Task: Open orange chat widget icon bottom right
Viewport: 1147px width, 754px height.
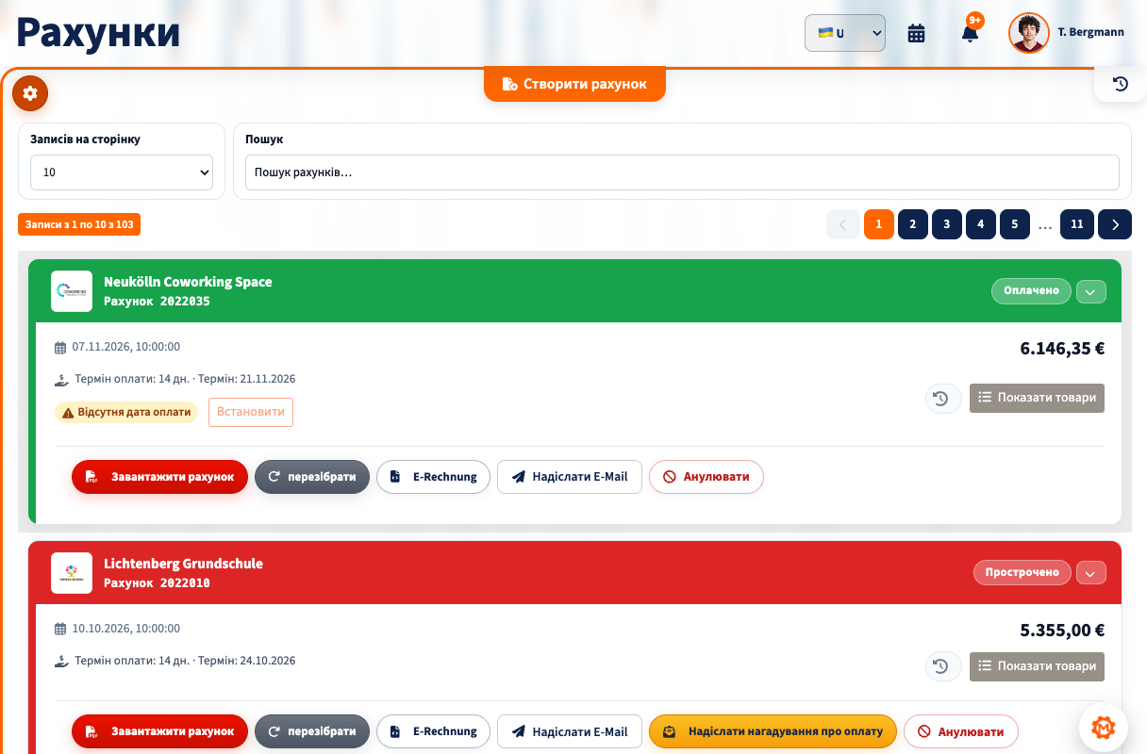Action: coord(1104,728)
